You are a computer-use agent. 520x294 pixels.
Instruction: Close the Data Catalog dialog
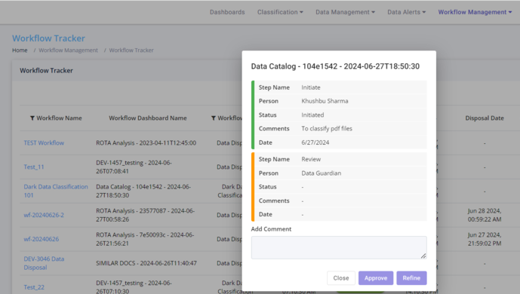[x=341, y=278]
